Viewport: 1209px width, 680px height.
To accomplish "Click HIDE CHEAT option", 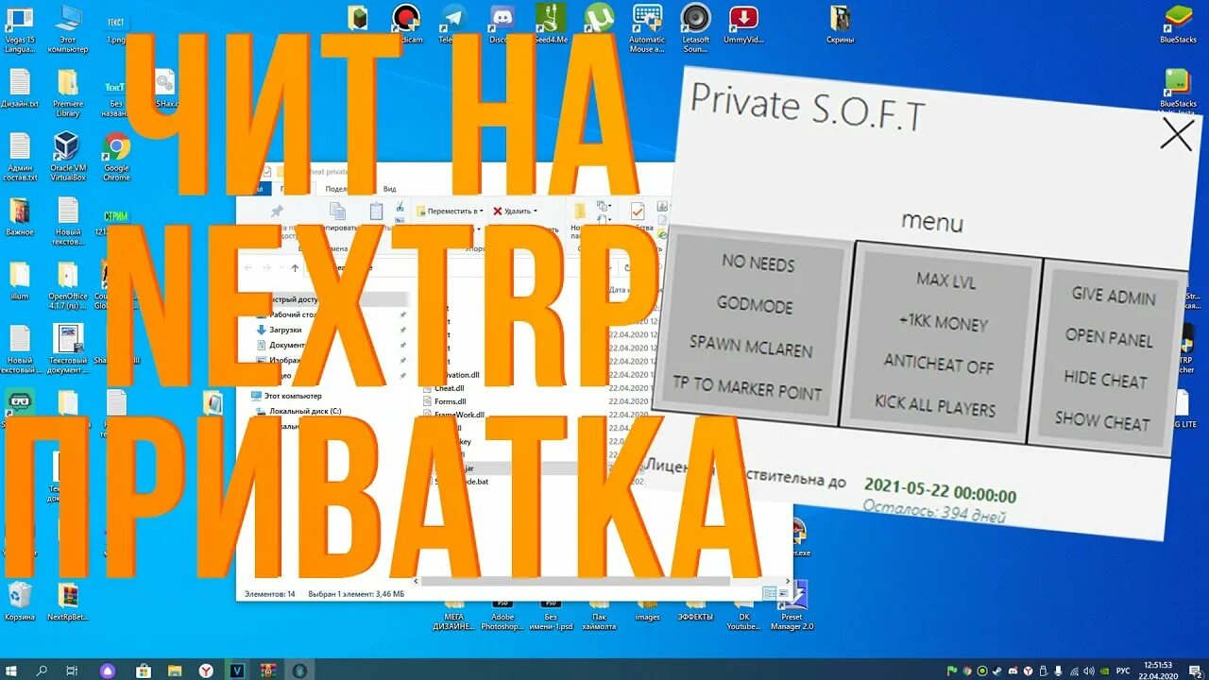I will pos(1106,378).
